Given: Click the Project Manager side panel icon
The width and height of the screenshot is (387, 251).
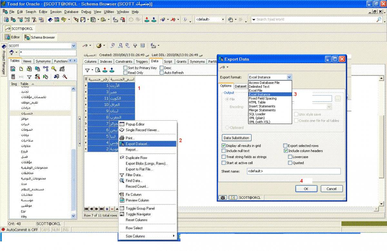Looking at the screenshot, I should (4, 47).
